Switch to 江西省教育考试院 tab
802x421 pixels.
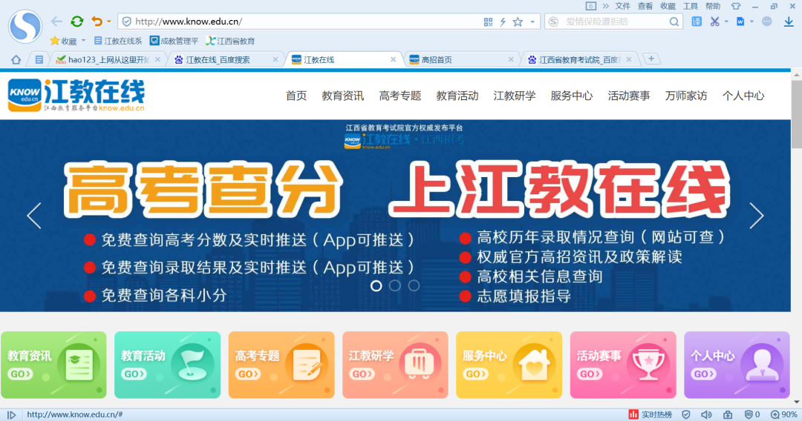coord(579,60)
